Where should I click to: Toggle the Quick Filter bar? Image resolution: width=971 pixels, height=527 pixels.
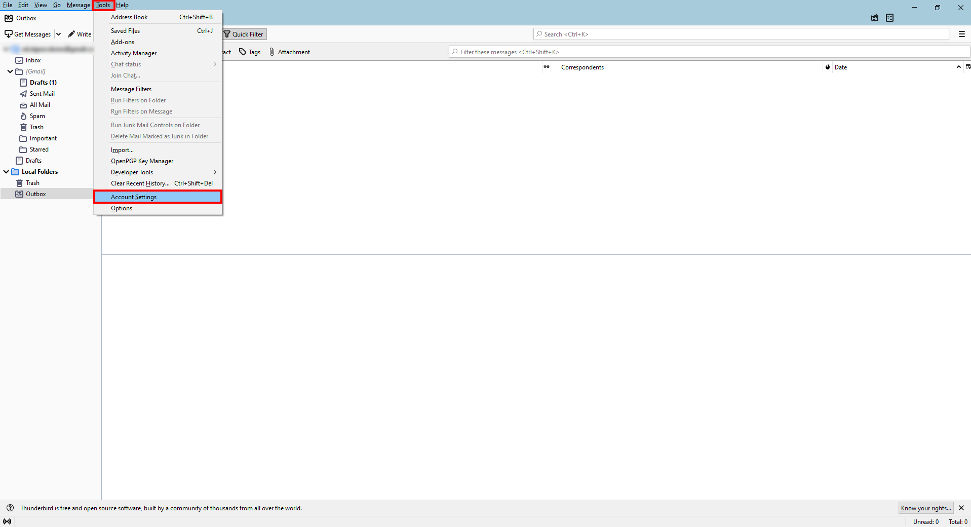pyautogui.click(x=244, y=34)
